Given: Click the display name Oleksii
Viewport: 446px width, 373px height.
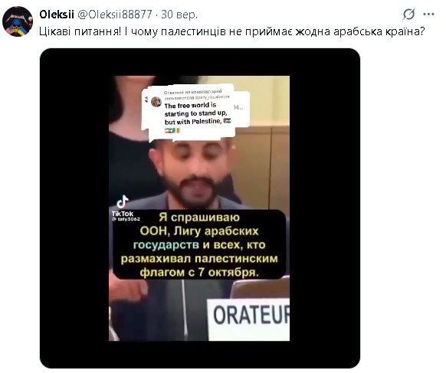Looking at the screenshot, I should 57,15.
